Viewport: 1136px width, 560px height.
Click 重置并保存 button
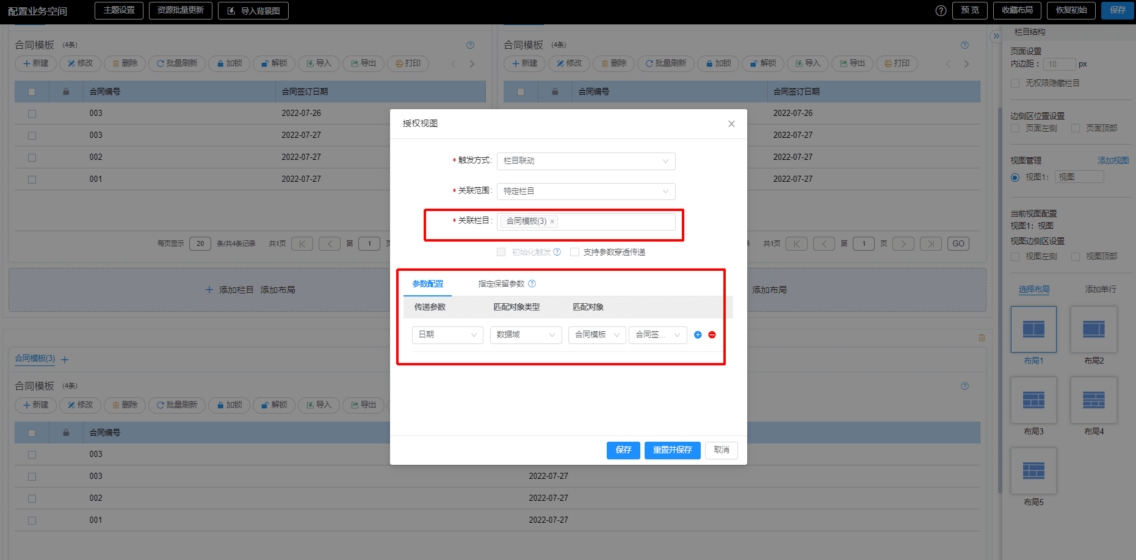pyautogui.click(x=673, y=450)
